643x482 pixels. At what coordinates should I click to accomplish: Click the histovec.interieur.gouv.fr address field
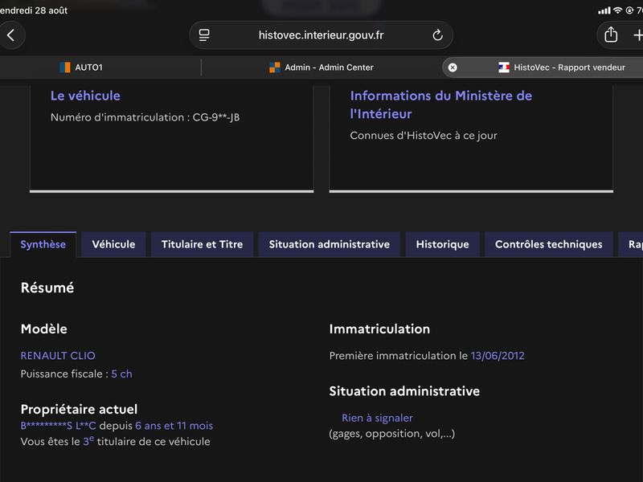point(321,35)
